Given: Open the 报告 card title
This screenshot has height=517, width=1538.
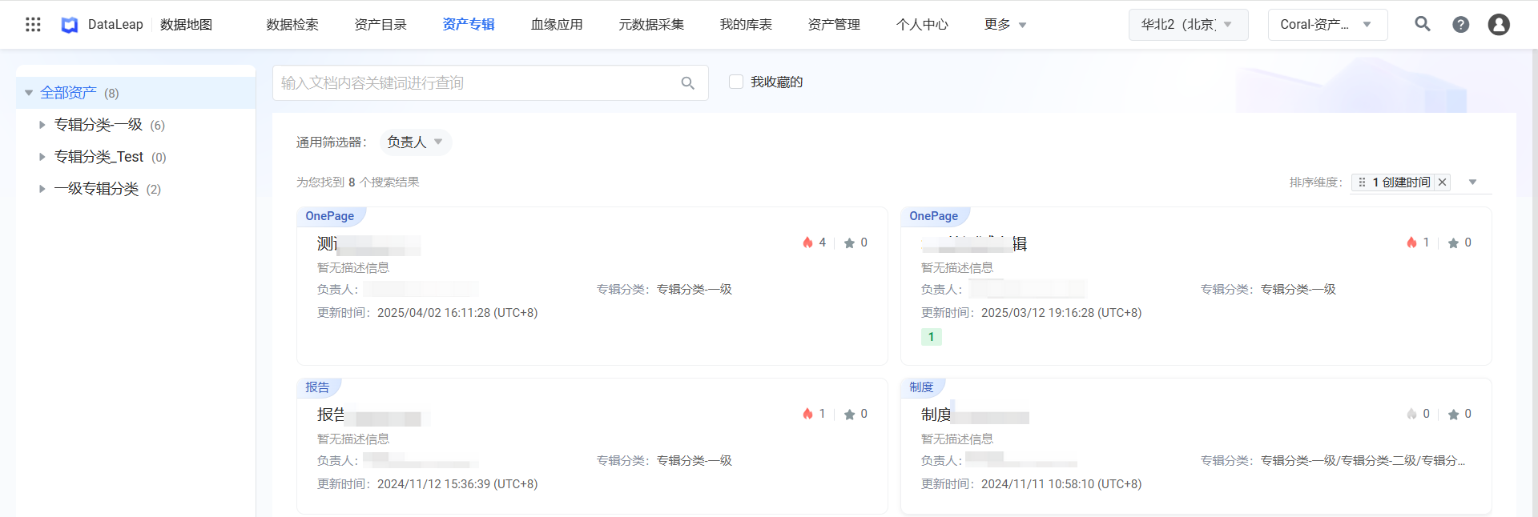Looking at the screenshot, I should coord(373,415).
